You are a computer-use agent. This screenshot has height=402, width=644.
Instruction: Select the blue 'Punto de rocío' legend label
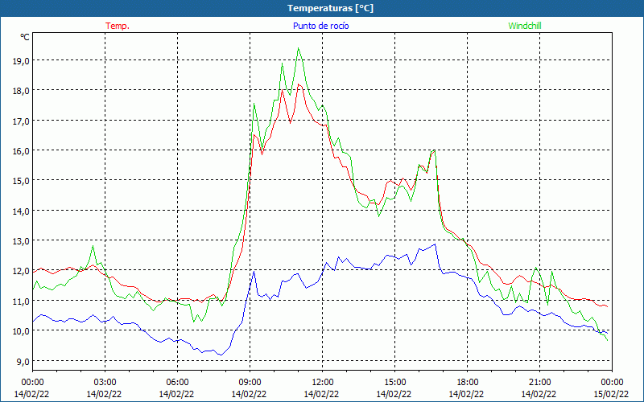pyautogui.click(x=320, y=26)
